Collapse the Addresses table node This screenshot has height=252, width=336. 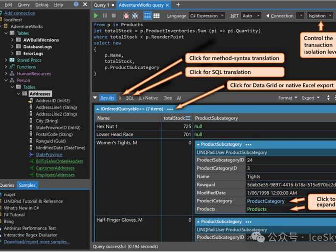tap(18, 94)
